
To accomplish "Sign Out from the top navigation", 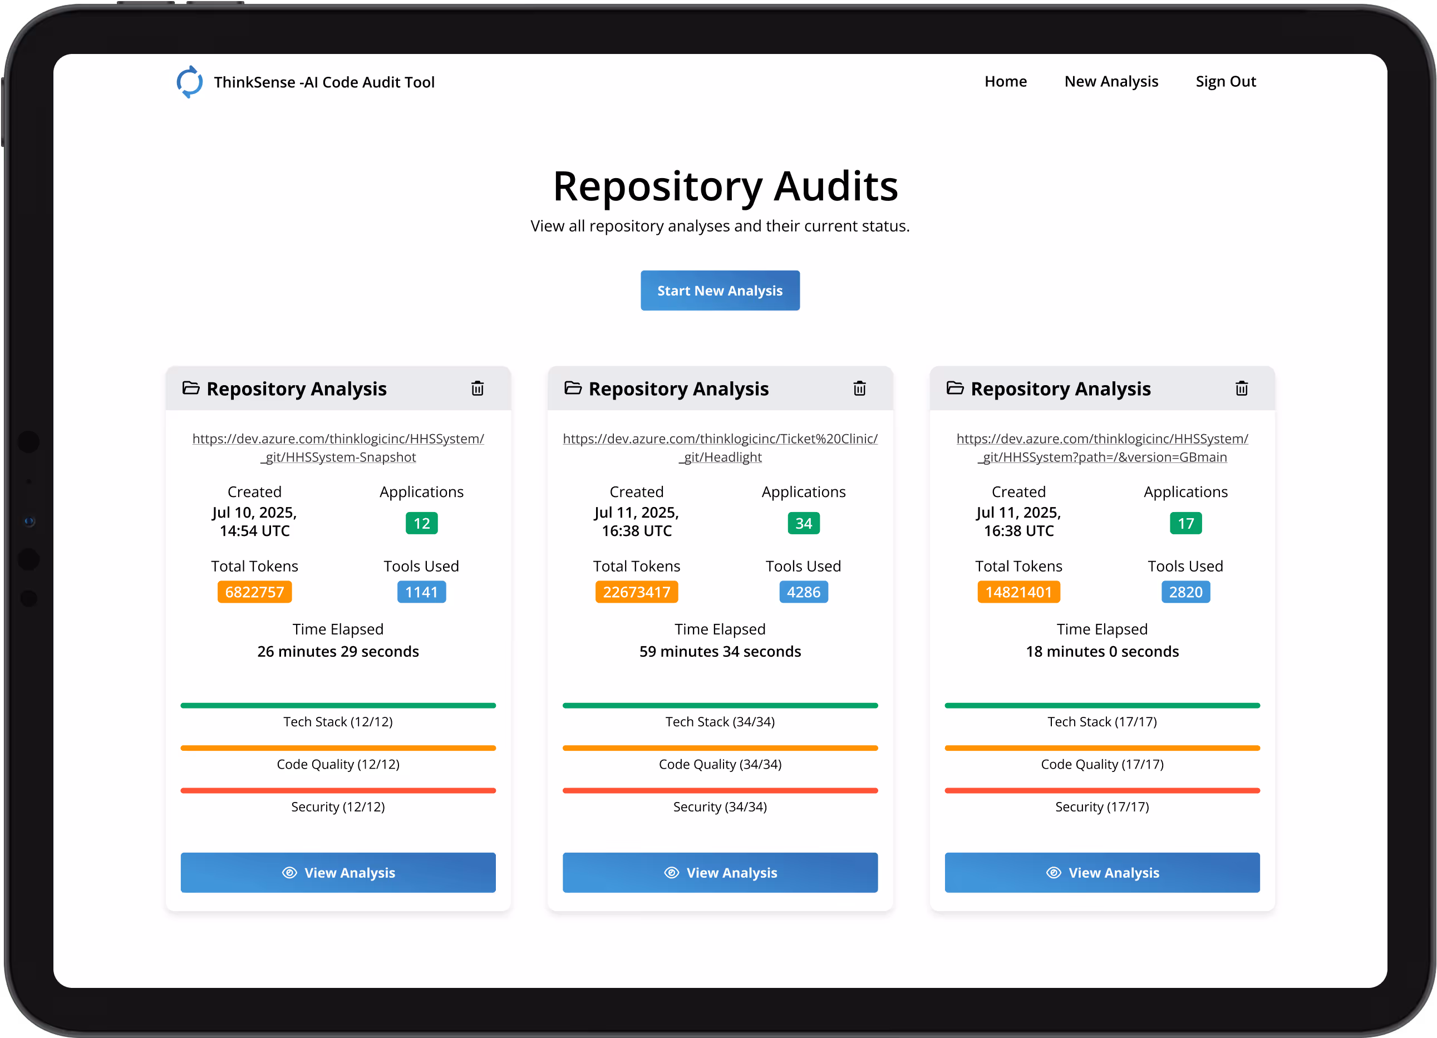I will pyautogui.click(x=1226, y=82).
